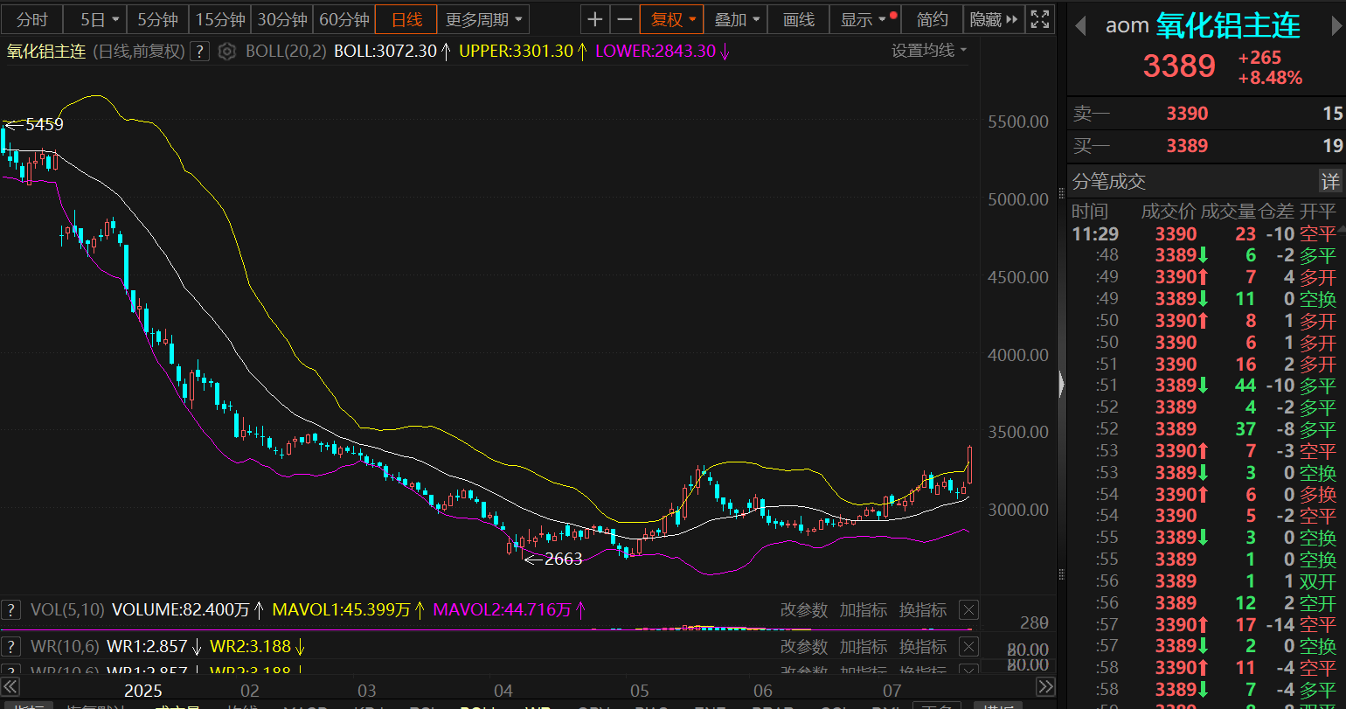Open trade details with 详 button
The width and height of the screenshot is (1346, 709).
pos(1329,182)
